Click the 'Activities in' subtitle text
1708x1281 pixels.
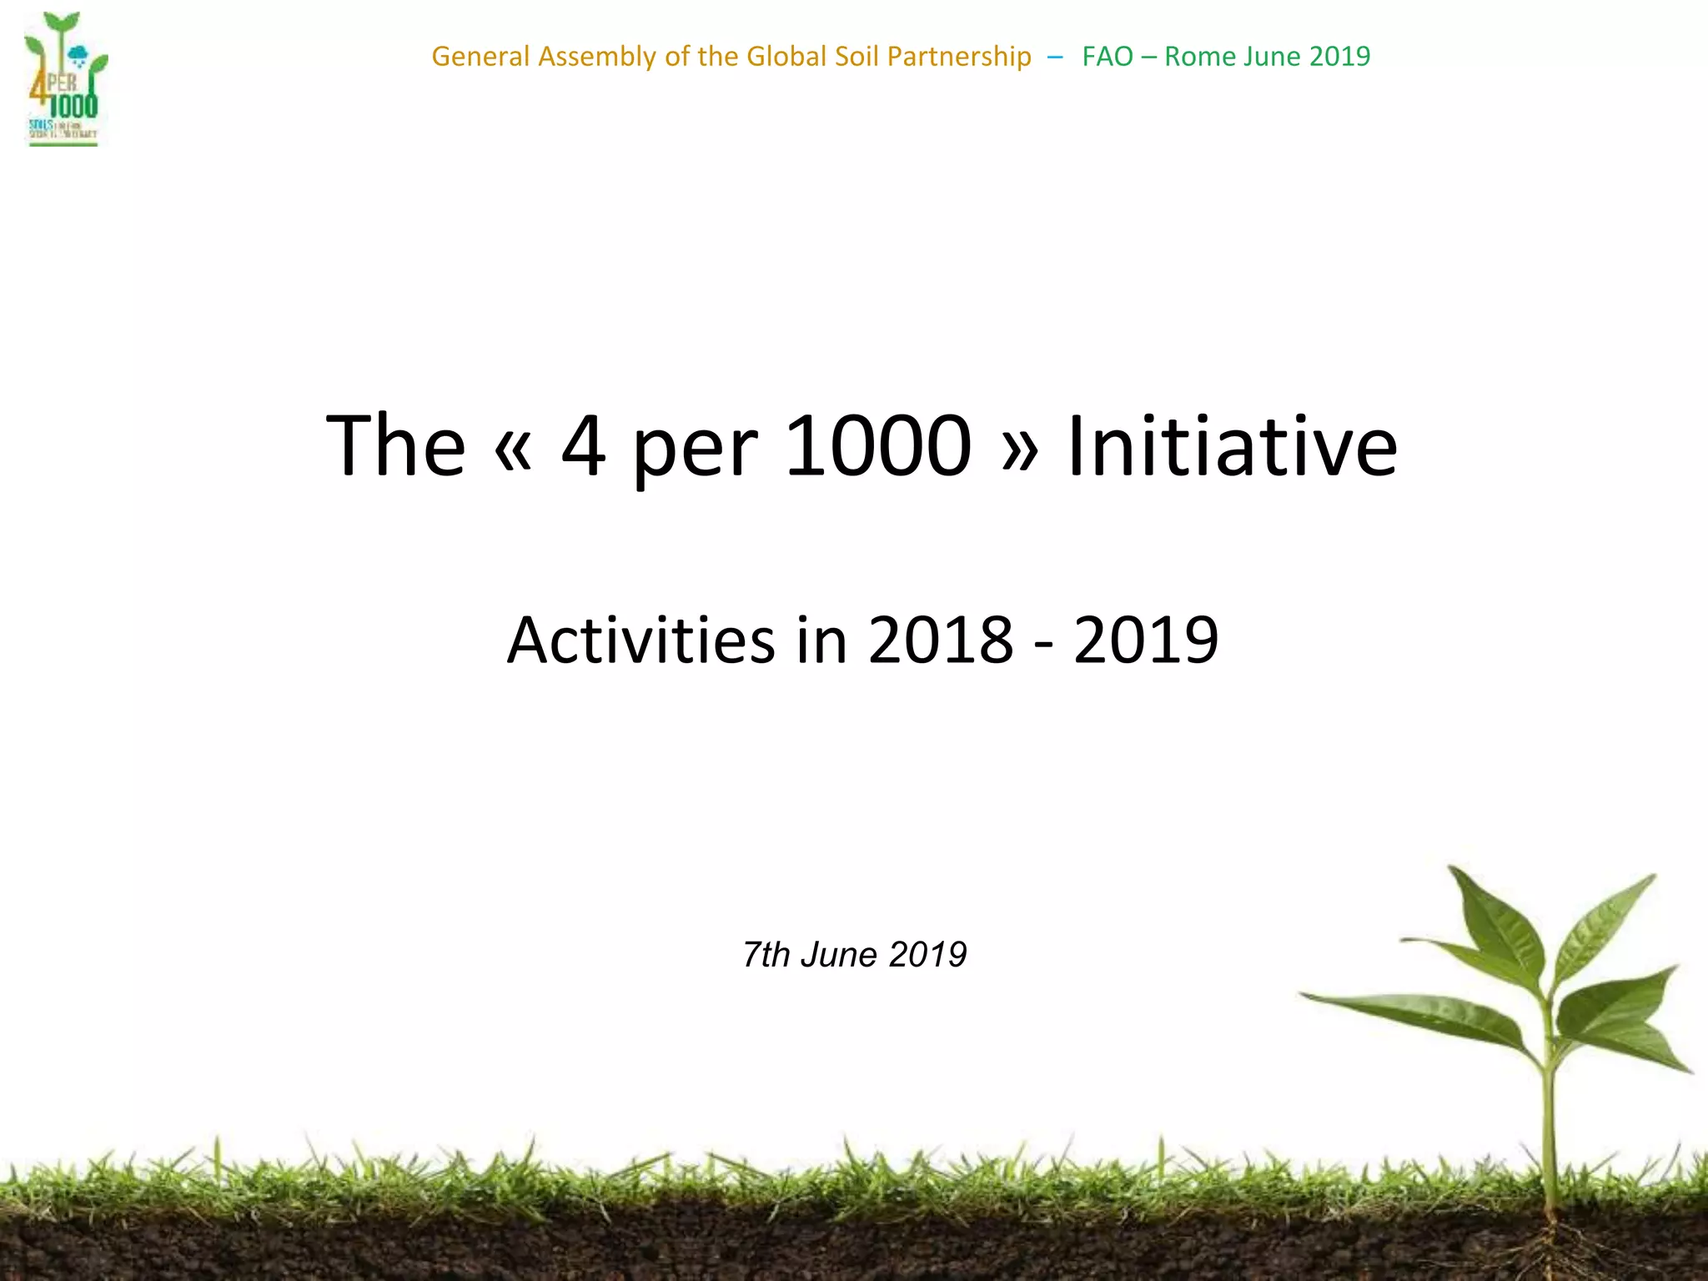pyautogui.click(x=676, y=640)
